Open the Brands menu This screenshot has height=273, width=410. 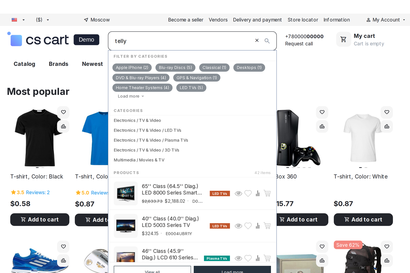[58, 64]
